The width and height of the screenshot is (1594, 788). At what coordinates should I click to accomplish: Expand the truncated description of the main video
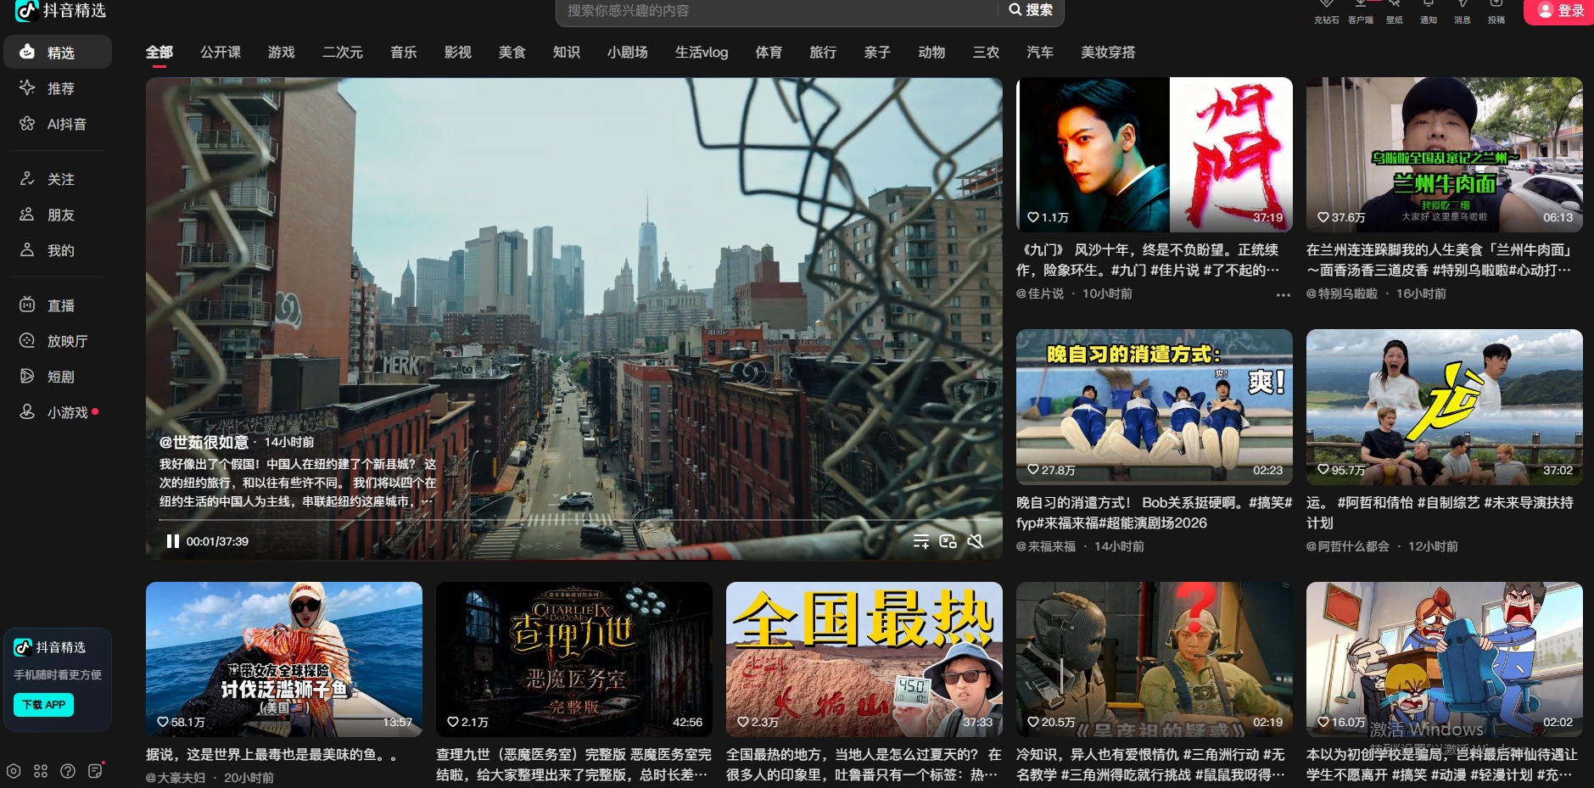tap(428, 501)
